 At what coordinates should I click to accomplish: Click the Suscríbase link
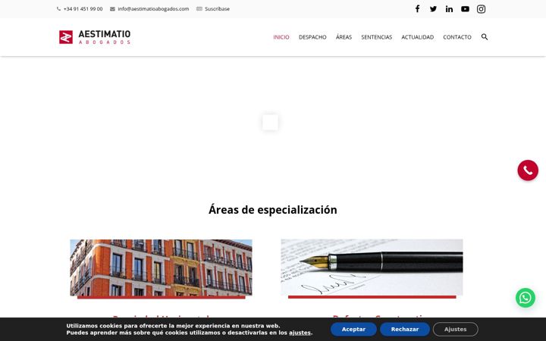(217, 9)
